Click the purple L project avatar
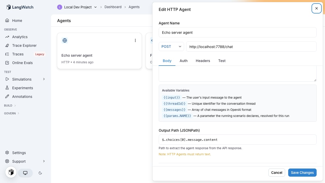Viewport: 325px width, 183px height. 60,7
